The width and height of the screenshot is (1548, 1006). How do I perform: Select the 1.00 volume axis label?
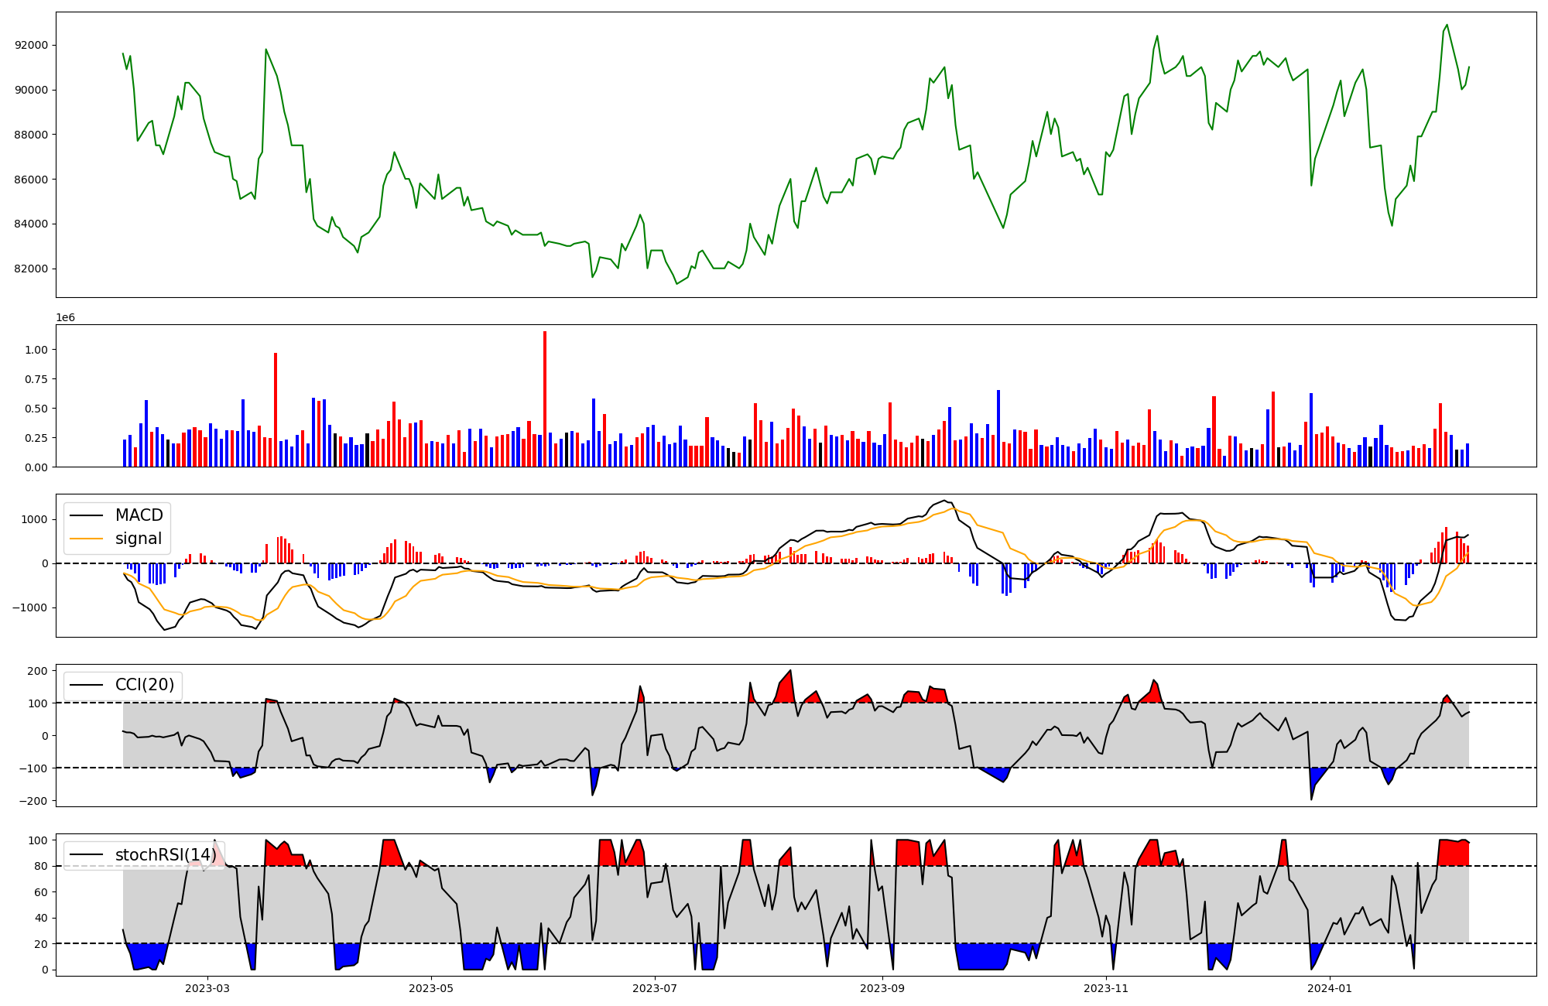click(36, 350)
